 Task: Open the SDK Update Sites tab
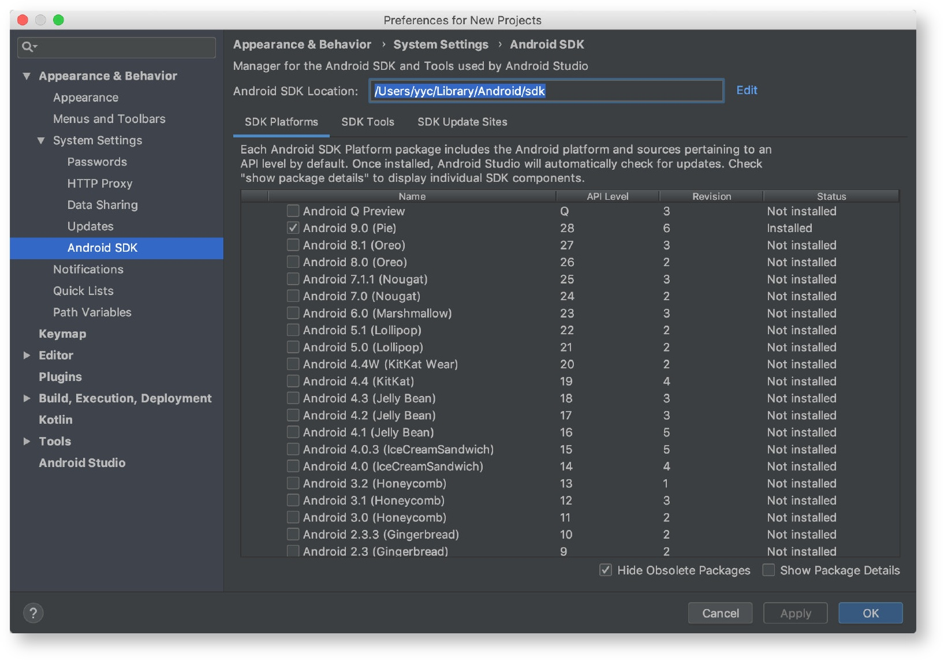pyautogui.click(x=462, y=122)
